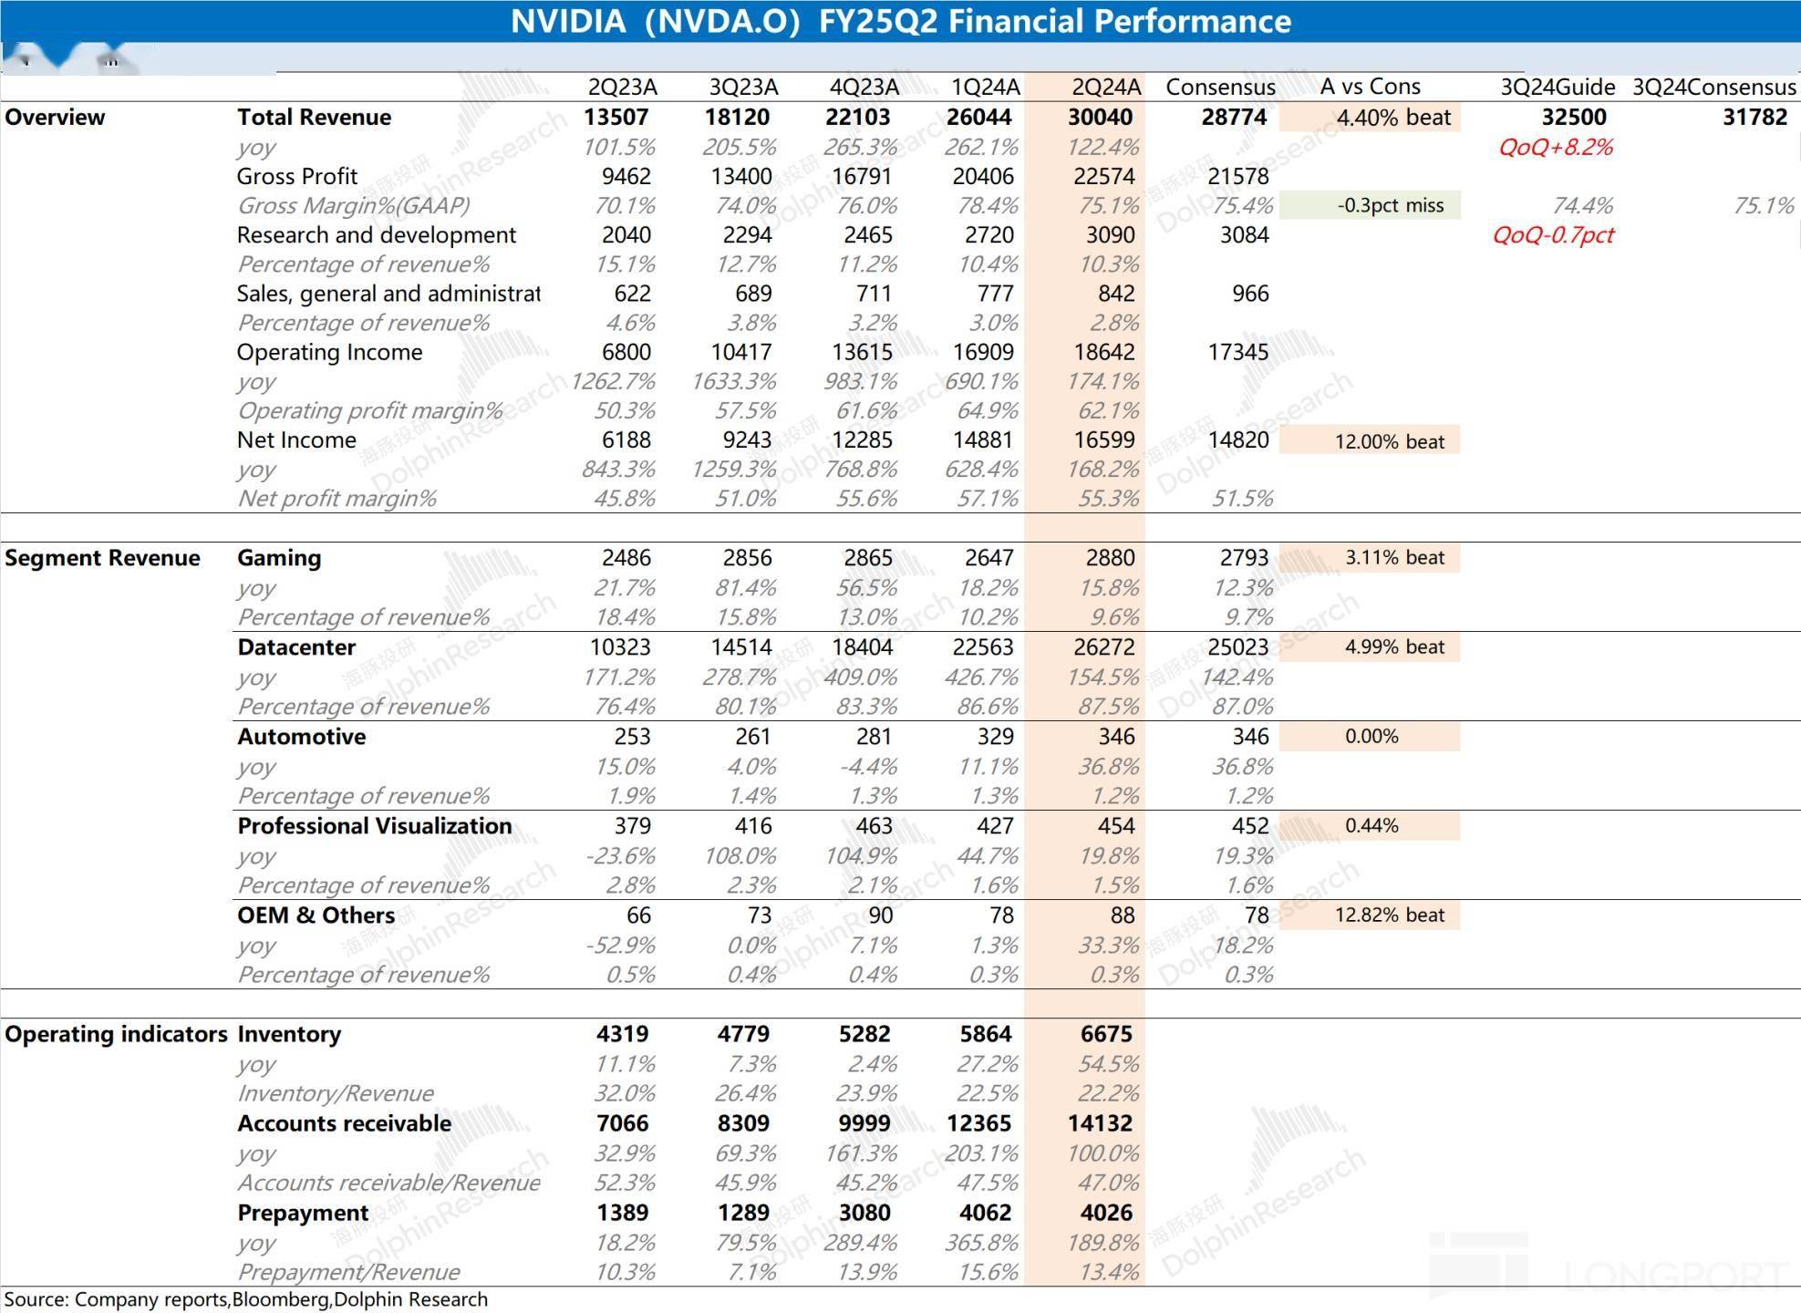Select the 0.44% cell

1370,825
